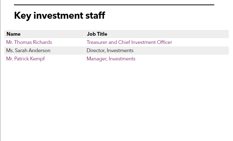Click the word Key in the heading

tap(22, 15)
